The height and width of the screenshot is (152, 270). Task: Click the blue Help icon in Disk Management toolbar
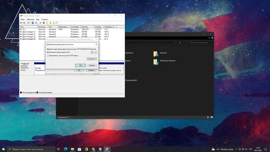pyautogui.click(x=33, y=23)
